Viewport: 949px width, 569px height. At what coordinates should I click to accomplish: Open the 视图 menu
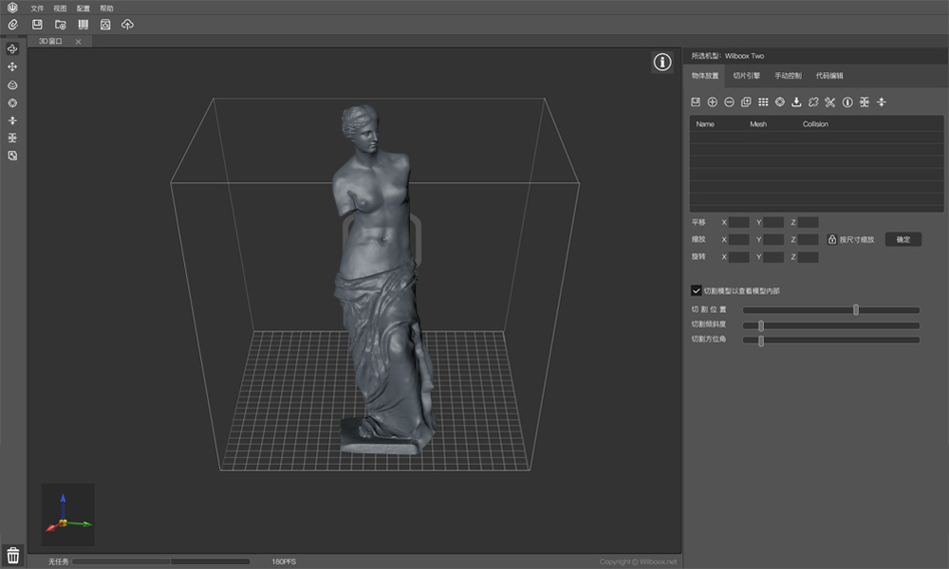point(60,9)
